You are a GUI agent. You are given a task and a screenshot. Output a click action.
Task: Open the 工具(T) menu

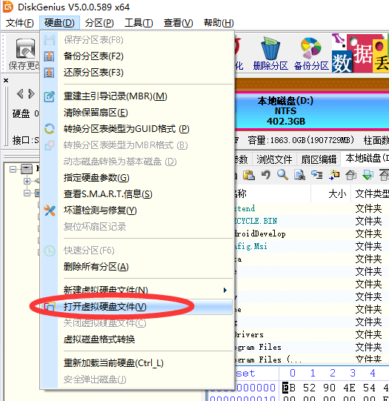pos(139,23)
